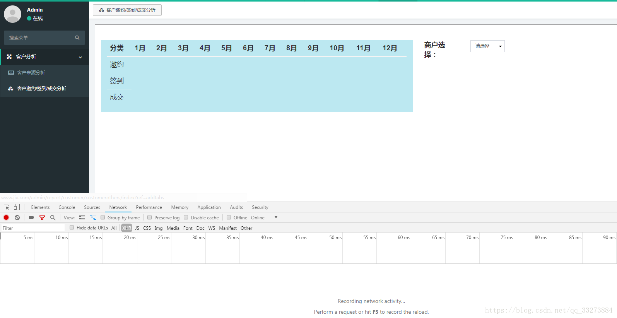
Task: Enable Group by frame checkbox
Action: click(103, 217)
